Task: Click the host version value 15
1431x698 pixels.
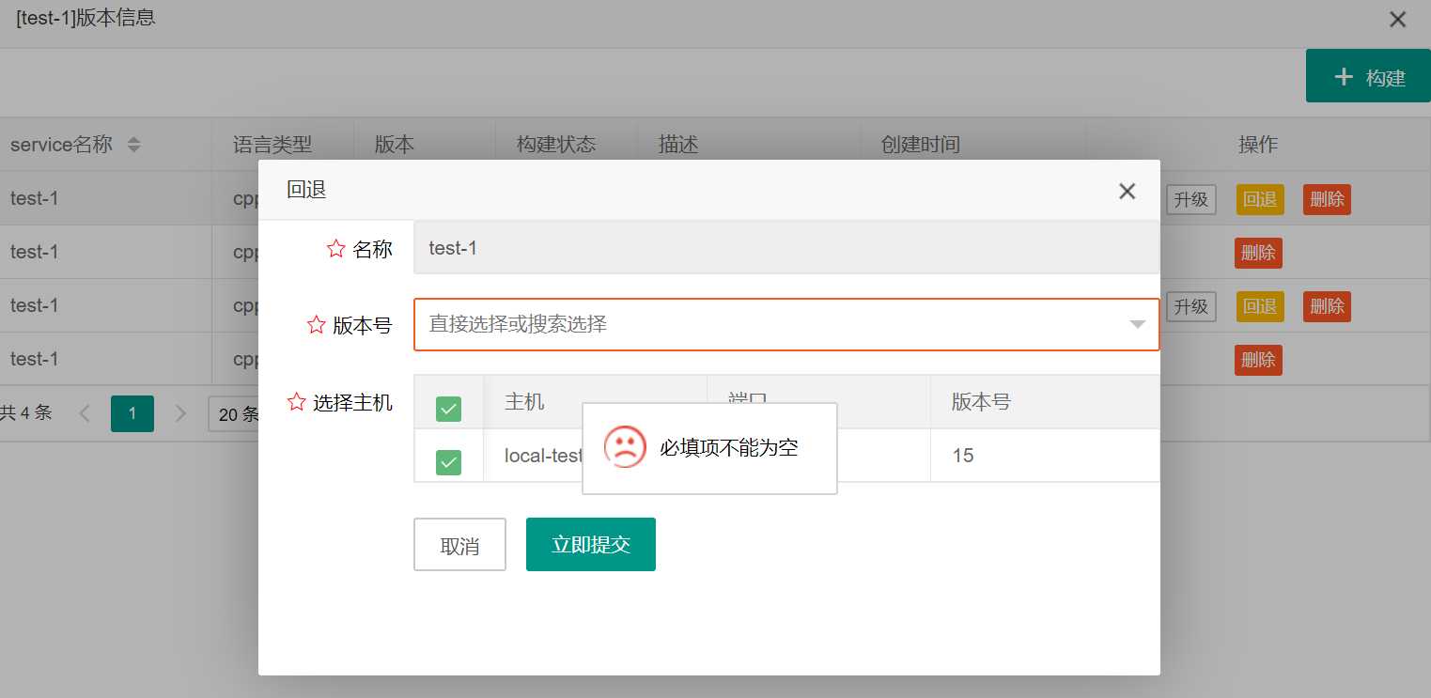Action: (962, 456)
